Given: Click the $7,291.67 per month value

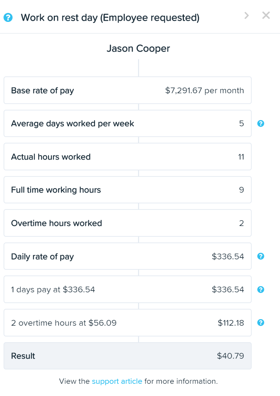Looking at the screenshot, I should tap(204, 90).
